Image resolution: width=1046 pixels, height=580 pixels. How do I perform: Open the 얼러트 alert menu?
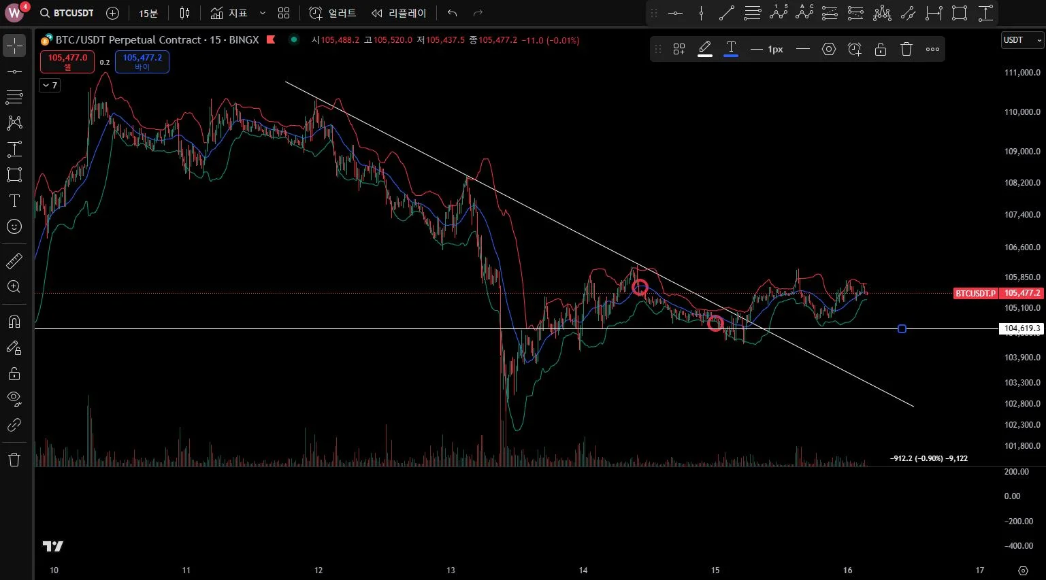coord(333,13)
